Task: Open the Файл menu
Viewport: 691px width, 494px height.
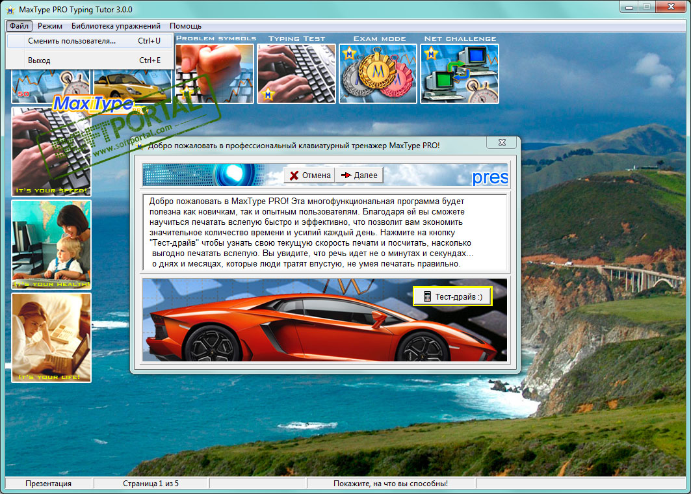Action: point(19,26)
